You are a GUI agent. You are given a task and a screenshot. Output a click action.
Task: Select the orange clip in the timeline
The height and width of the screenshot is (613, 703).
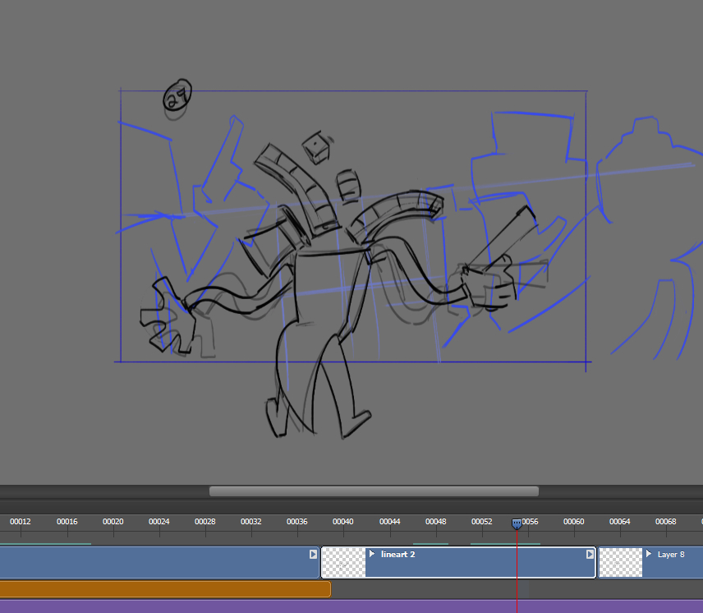pos(164,589)
